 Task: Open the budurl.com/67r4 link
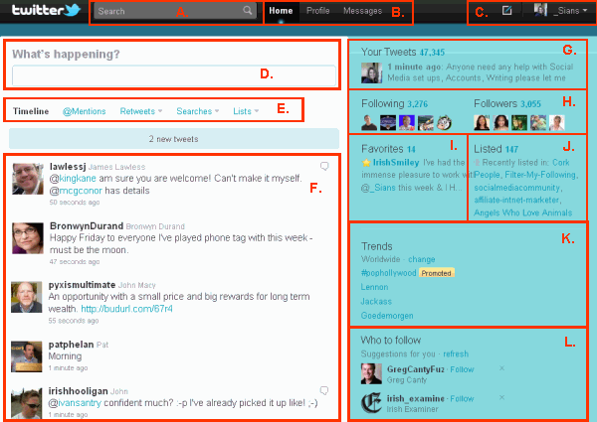[x=126, y=309]
